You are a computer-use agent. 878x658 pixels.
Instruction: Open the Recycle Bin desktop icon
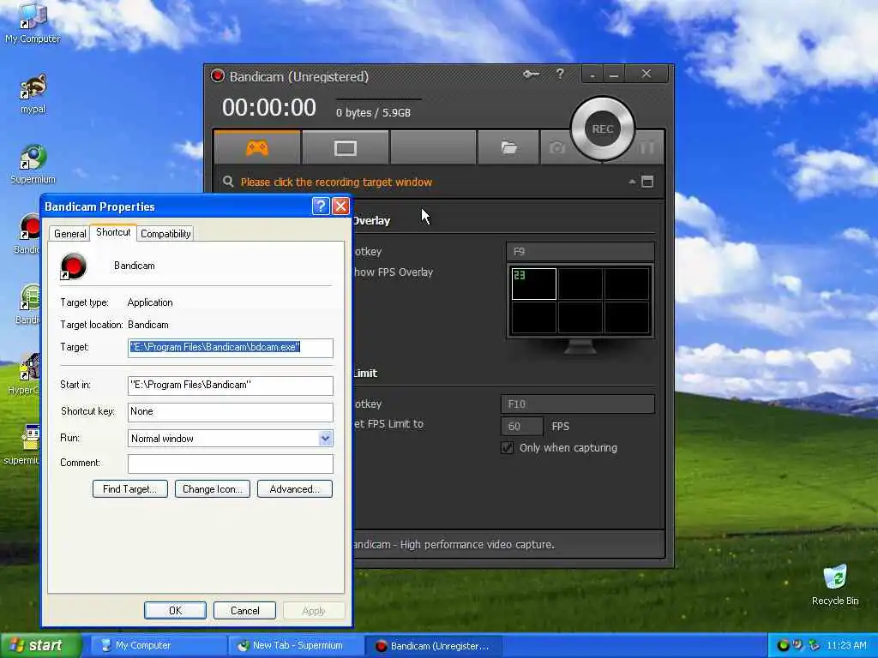835,585
